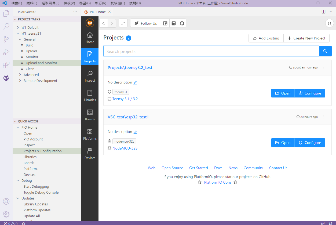Expand the Default environment tasks

click(18, 27)
